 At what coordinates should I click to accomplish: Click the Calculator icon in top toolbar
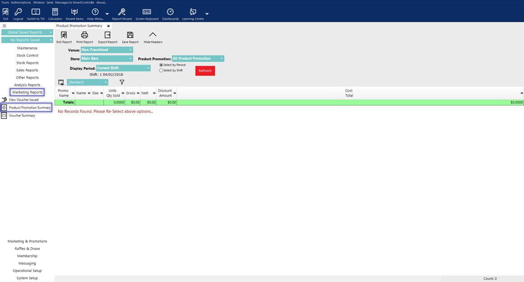pyautogui.click(x=55, y=12)
